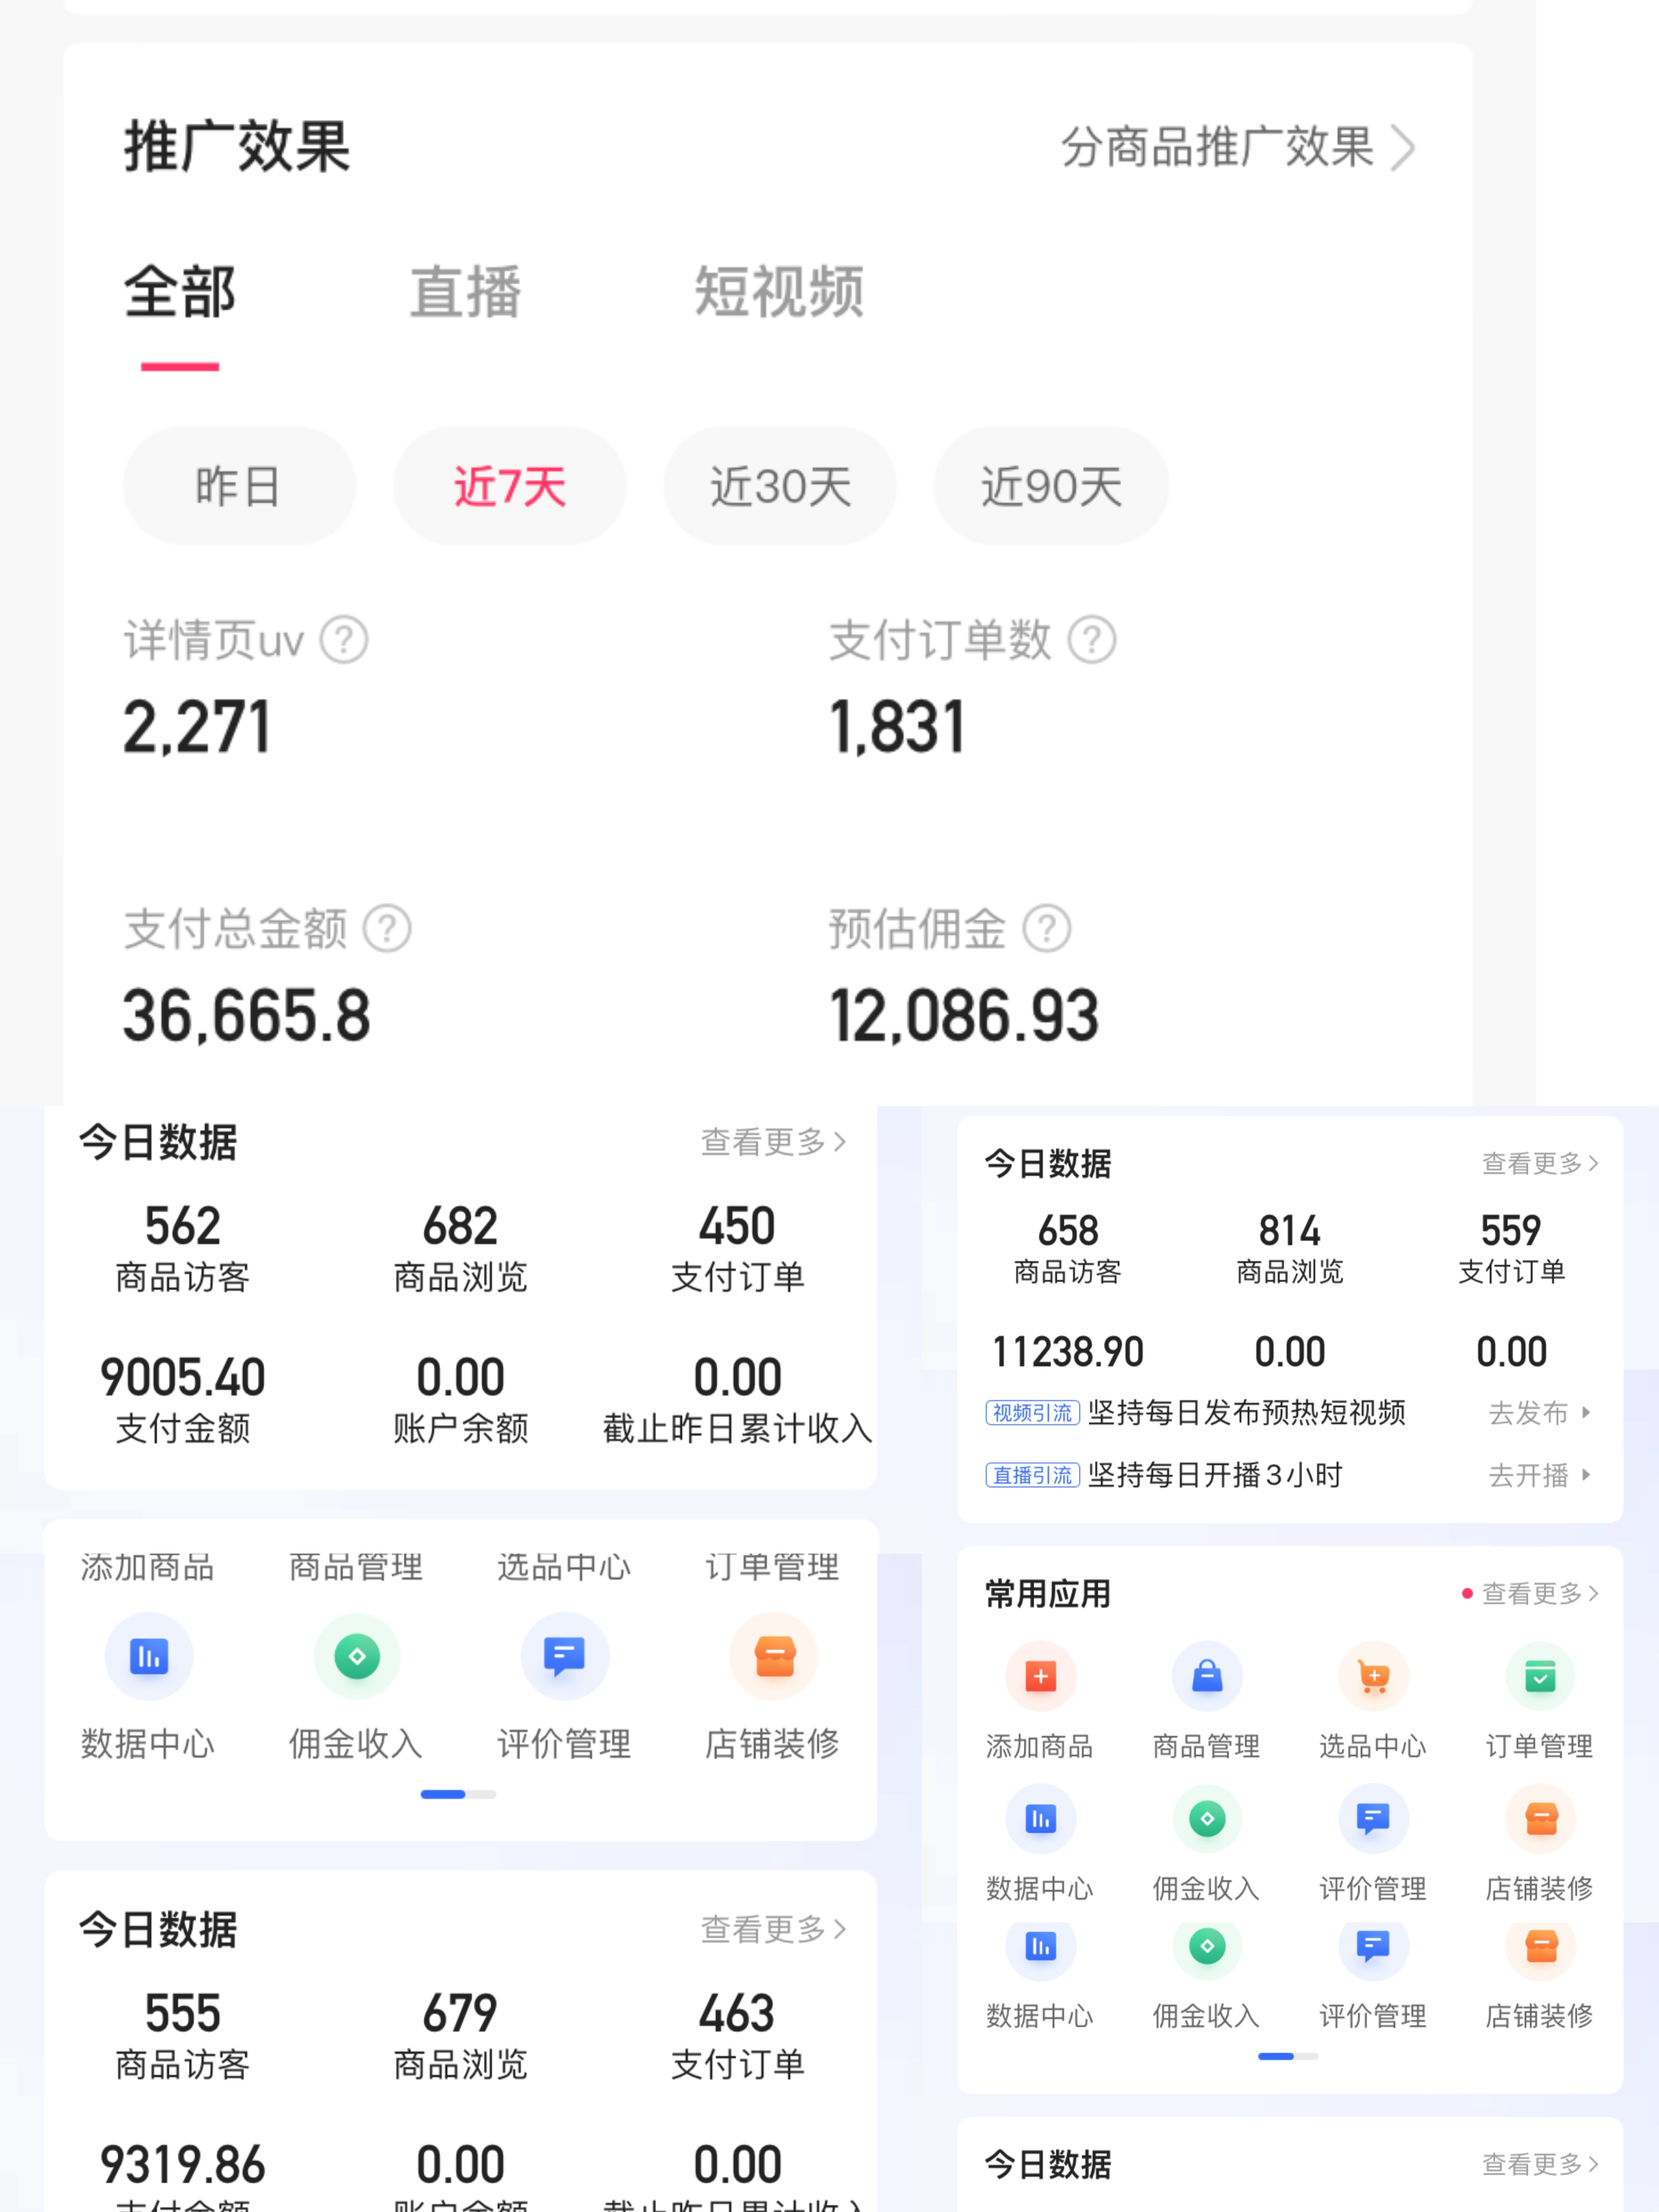Image resolution: width=1659 pixels, height=2212 pixels.
Task: Tap the 截止昨日累计收入 label under the 562 card
Action: point(738,1429)
